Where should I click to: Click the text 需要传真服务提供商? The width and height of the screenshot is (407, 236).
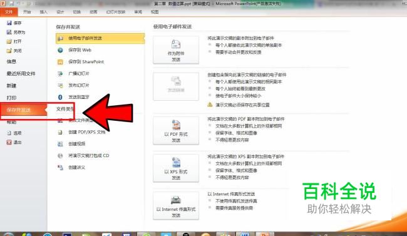(234, 208)
